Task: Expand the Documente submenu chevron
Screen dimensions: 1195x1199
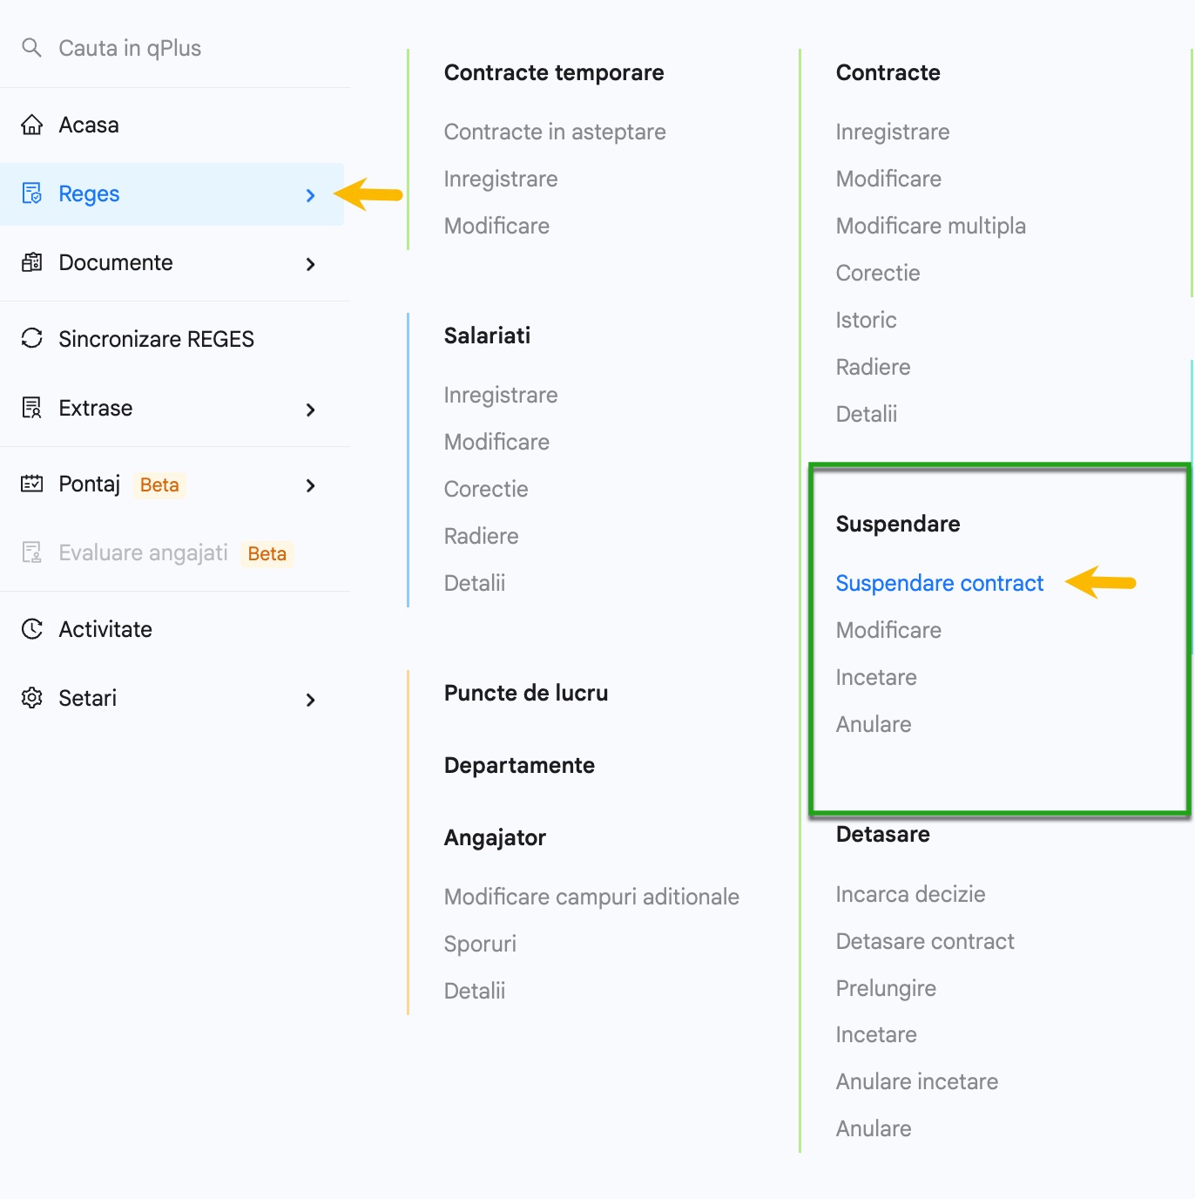Action: pyautogui.click(x=310, y=264)
